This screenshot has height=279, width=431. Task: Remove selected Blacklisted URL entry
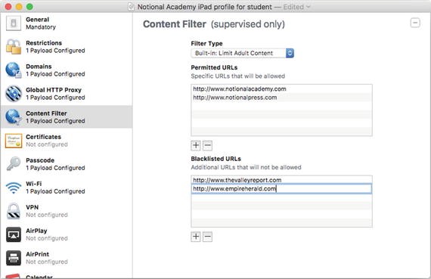(207, 237)
